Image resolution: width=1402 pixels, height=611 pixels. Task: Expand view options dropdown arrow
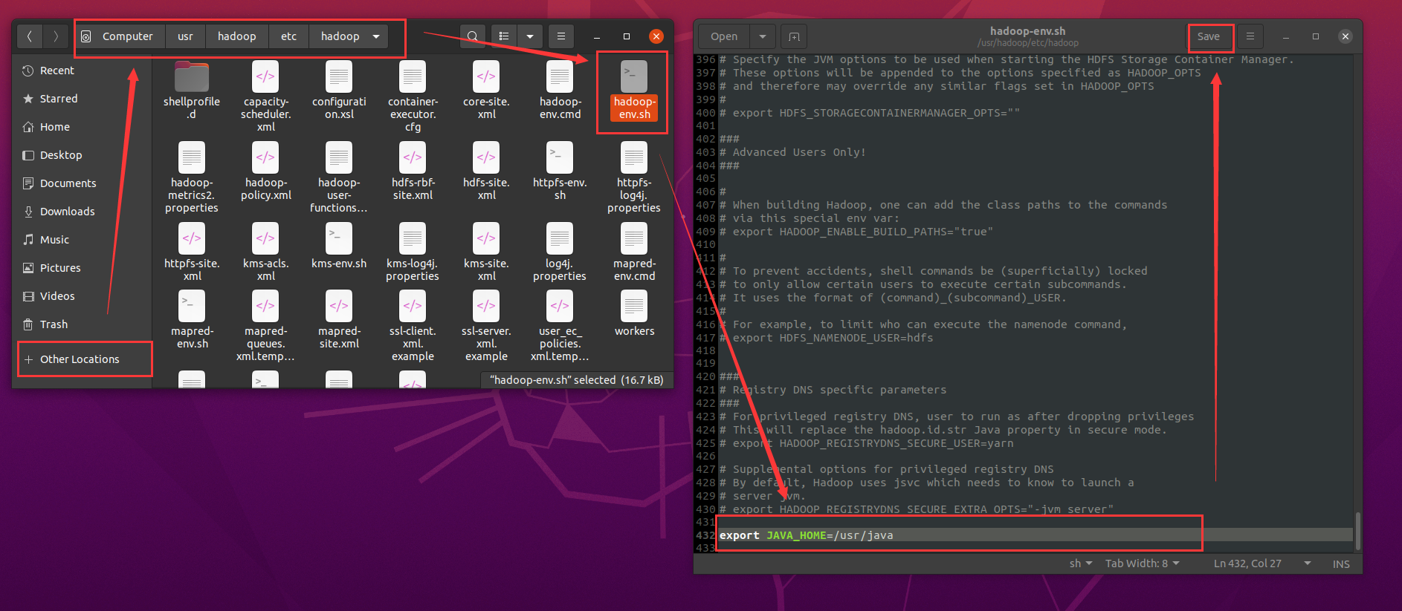point(530,36)
